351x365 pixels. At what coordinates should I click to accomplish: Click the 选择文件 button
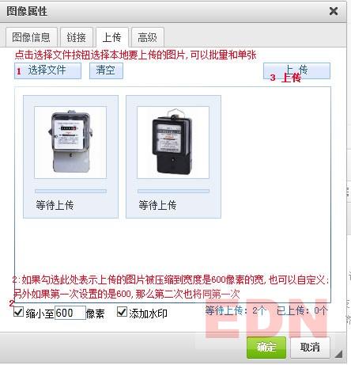(47, 70)
